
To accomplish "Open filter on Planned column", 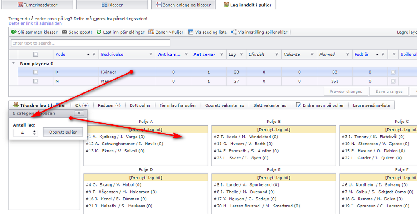I will 347,55.
